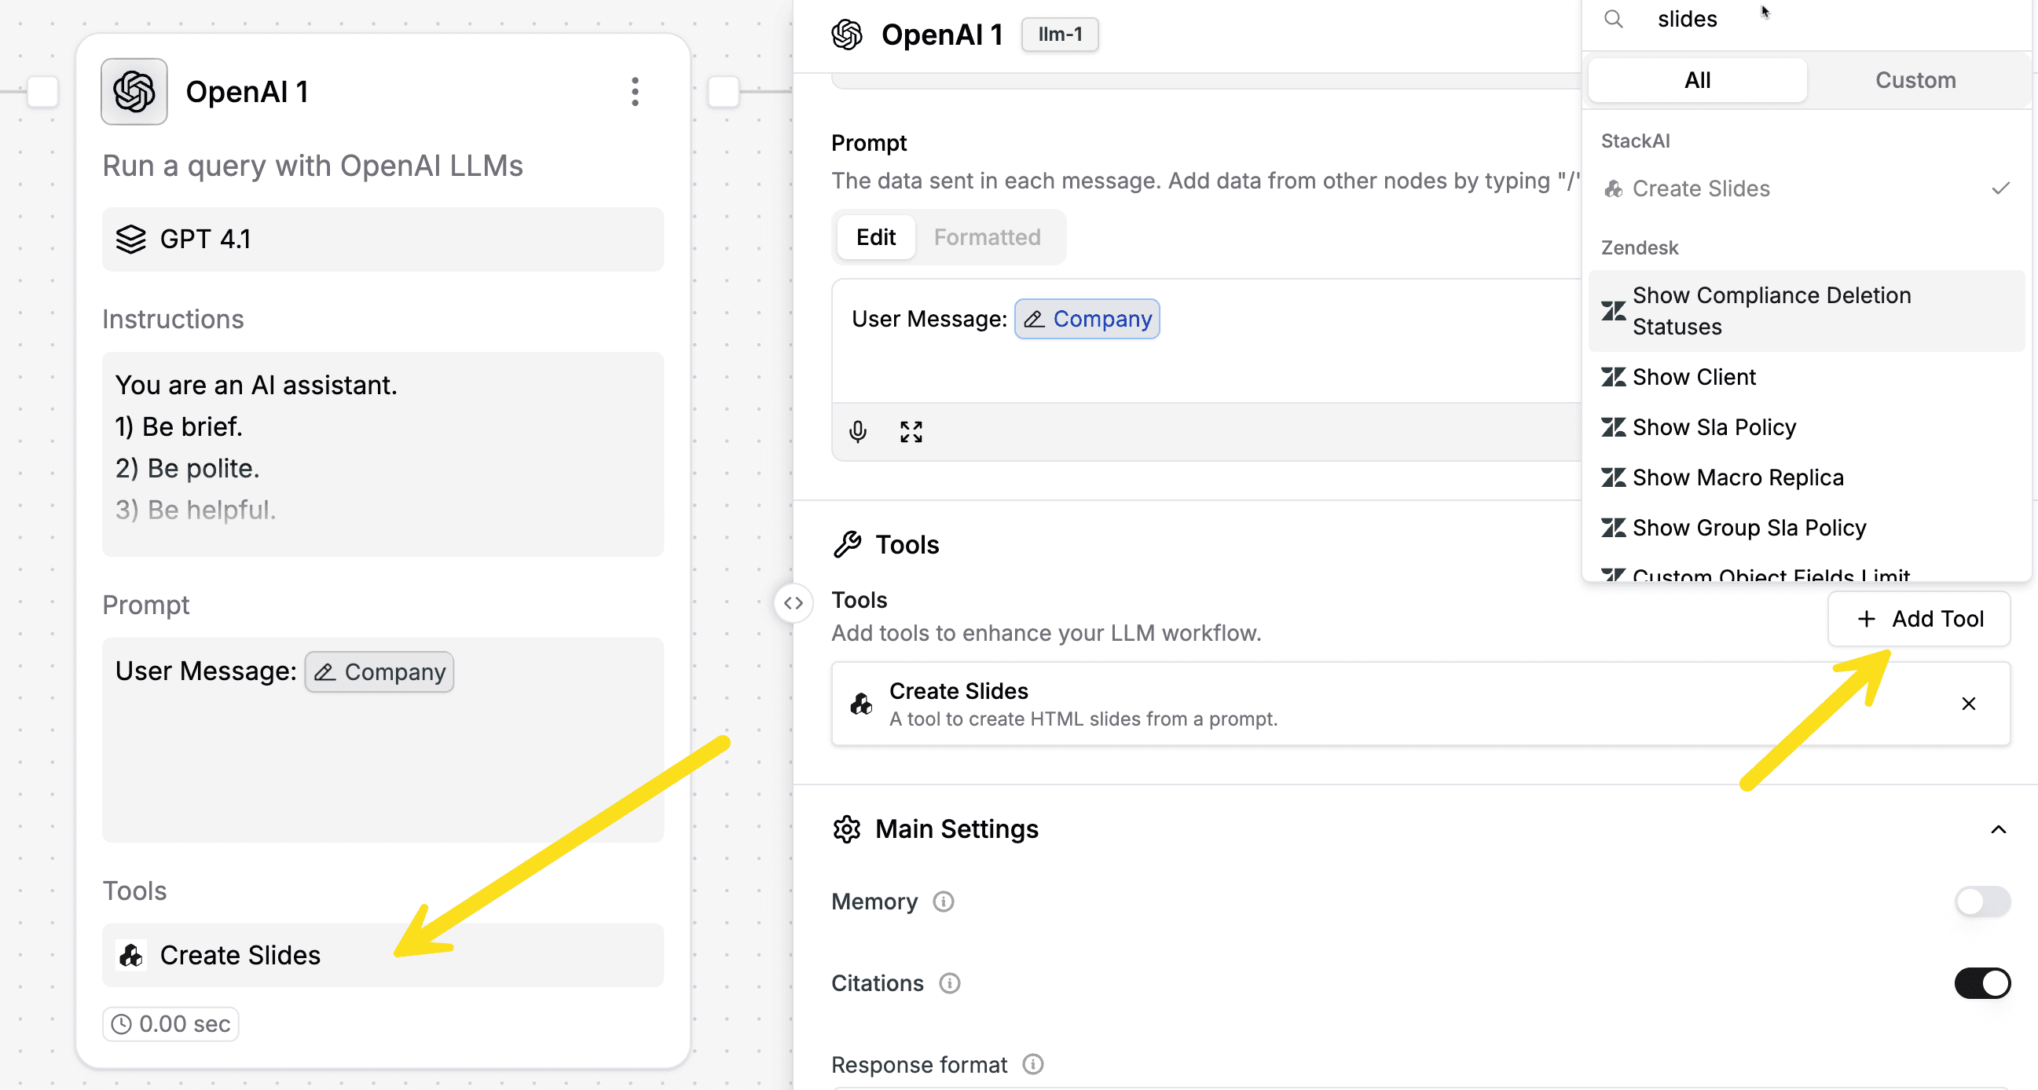Click the Add Tool button
This screenshot has height=1090, width=2038.
pyautogui.click(x=1919, y=619)
